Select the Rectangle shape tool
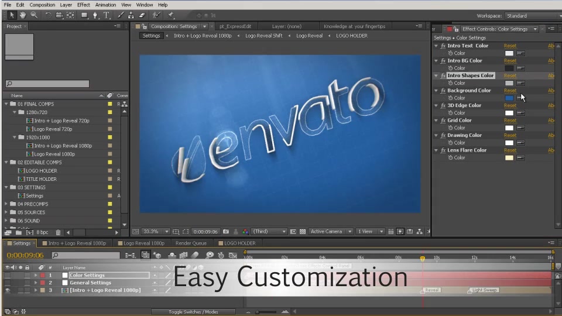Viewport: 562px width, 316px height. (x=84, y=15)
